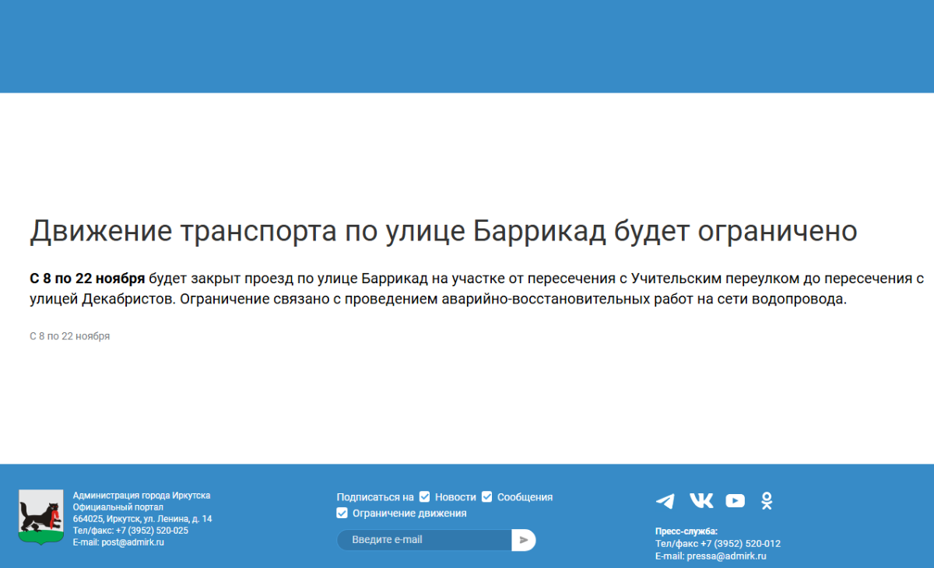Viewport: 934px width, 568px height.
Task: Uncheck the Сообщения subscription checkbox
Action: point(486,496)
